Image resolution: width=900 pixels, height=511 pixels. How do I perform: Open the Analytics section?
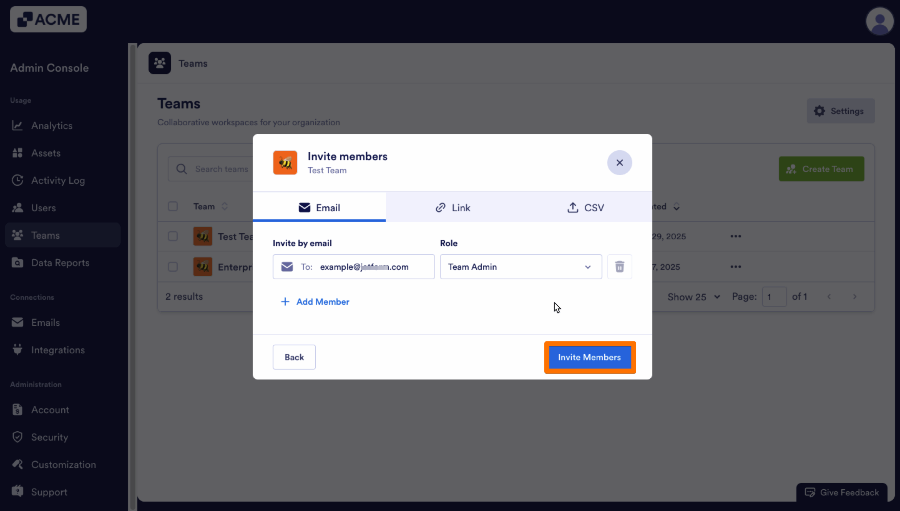pos(52,125)
